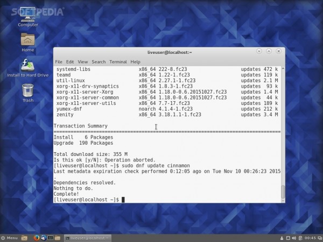Click 'Transaction Summary' heading text
The width and height of the screenshot is (323, 242).
pyautogui.click(x=81, y=126)
